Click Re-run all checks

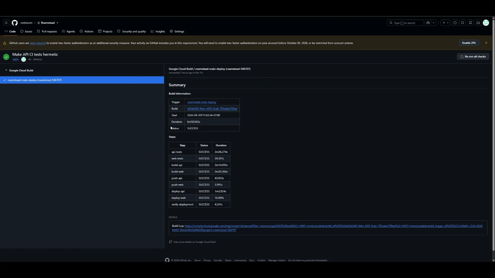[473, 57]
